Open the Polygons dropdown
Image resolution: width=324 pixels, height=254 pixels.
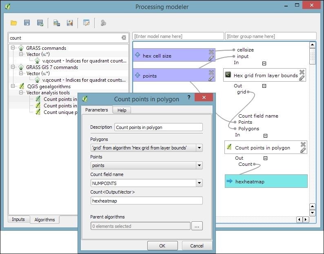(199, 148)
